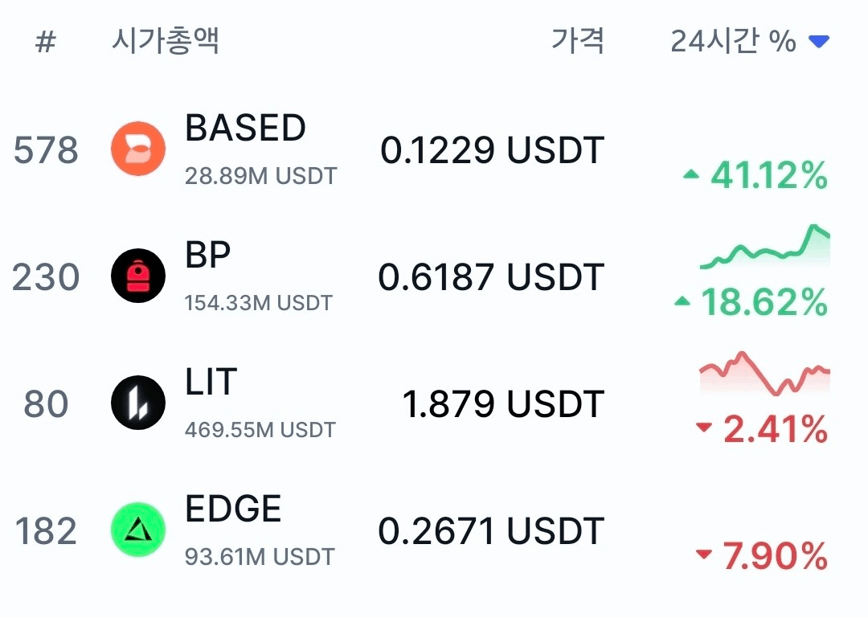Tap the red down arrow beside 2.41%

click(703, 427)
